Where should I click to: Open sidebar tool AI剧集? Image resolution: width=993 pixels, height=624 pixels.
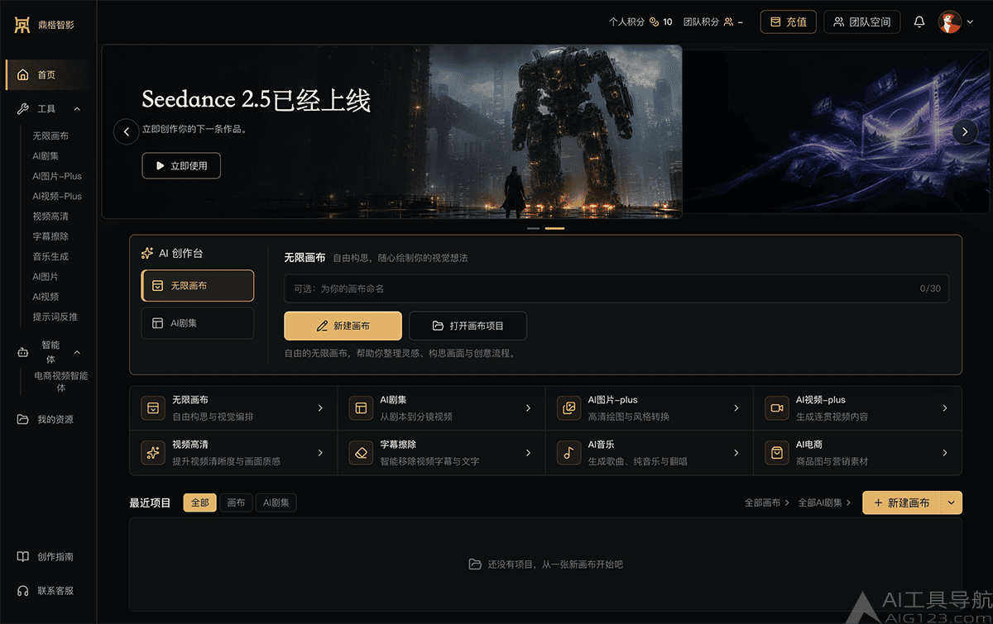[x=46, y=155]
